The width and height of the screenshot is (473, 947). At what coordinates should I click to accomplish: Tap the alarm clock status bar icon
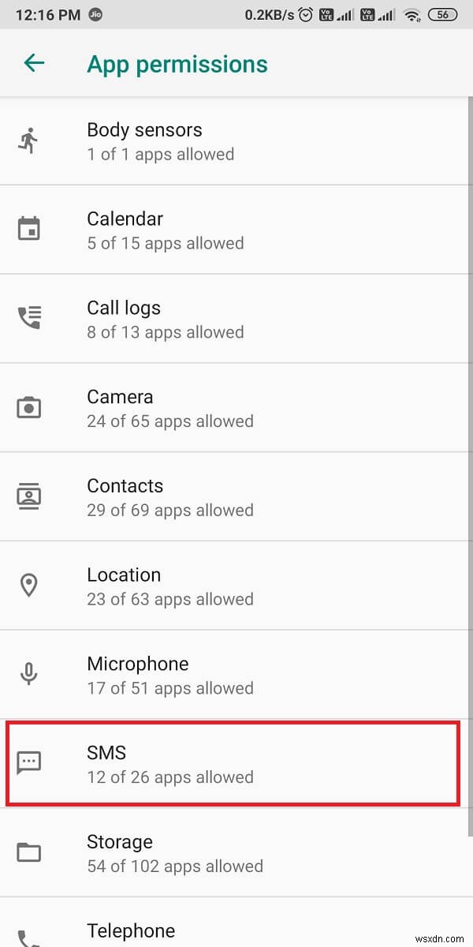click(x=305, y=14)
